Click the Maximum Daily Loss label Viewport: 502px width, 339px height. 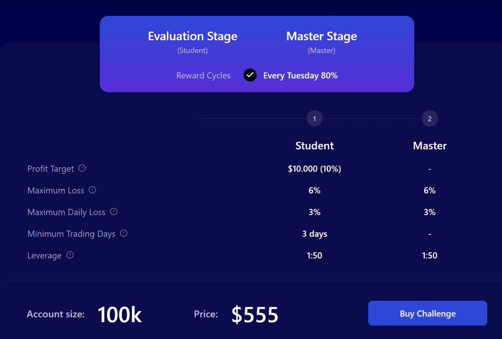67,212
